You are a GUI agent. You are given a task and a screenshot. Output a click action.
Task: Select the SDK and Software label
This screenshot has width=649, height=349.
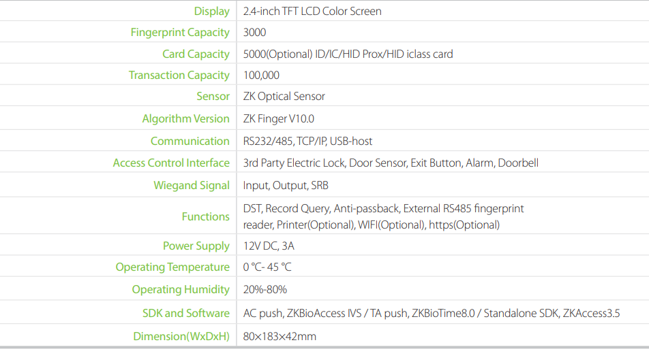(185, 313)
